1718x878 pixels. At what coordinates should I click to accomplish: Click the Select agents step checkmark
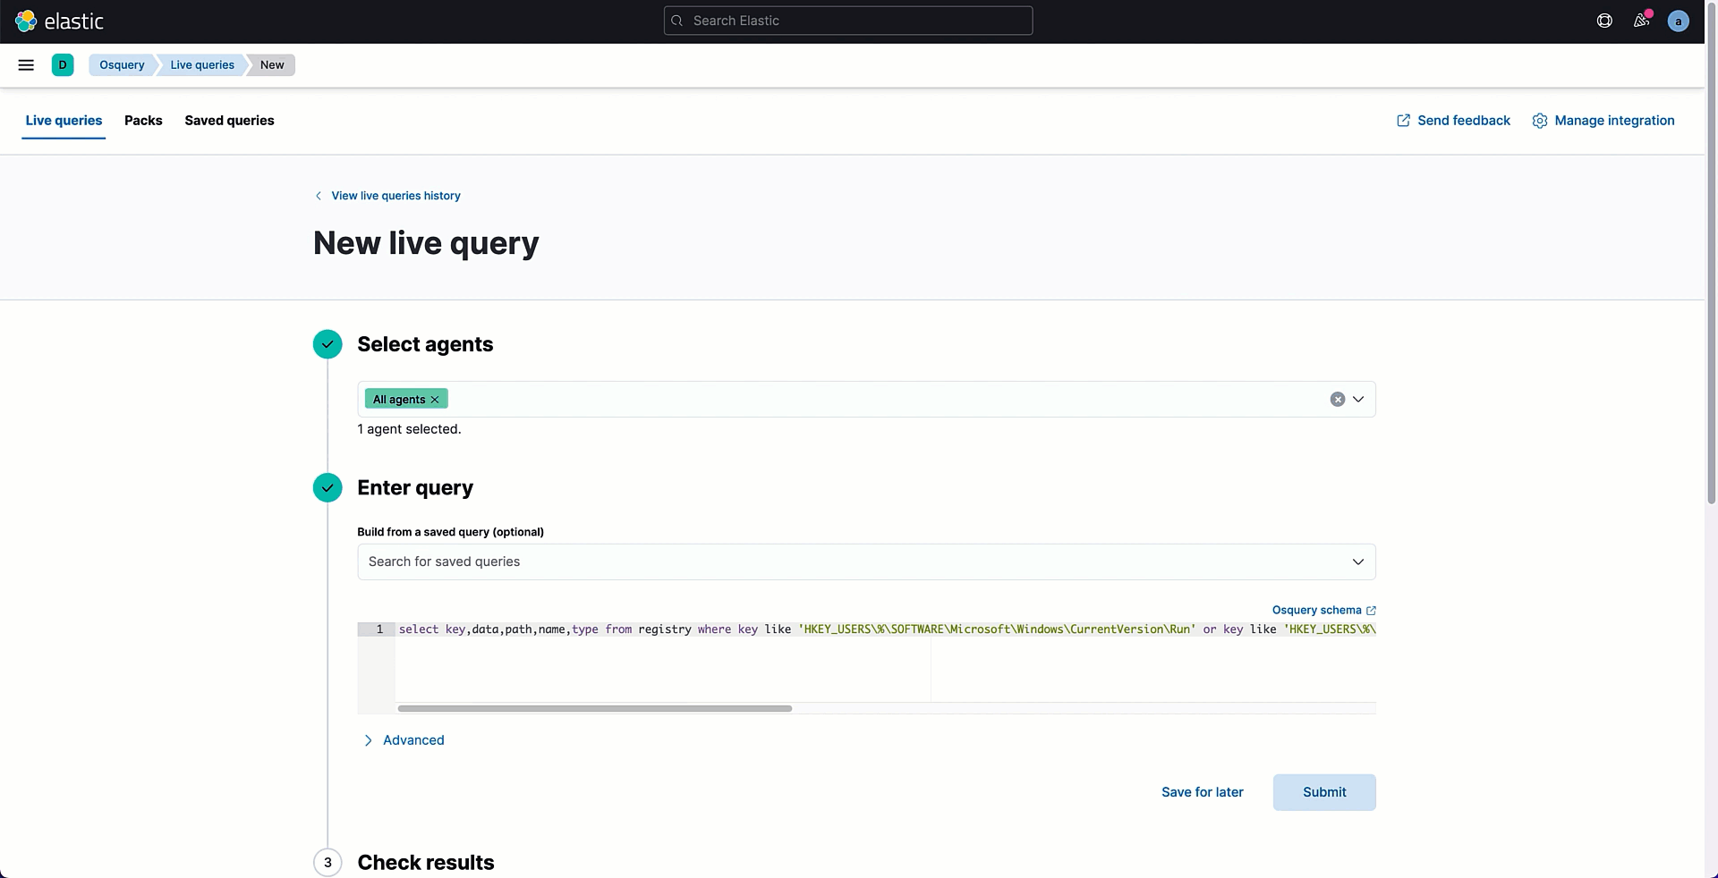coord(327,344)
